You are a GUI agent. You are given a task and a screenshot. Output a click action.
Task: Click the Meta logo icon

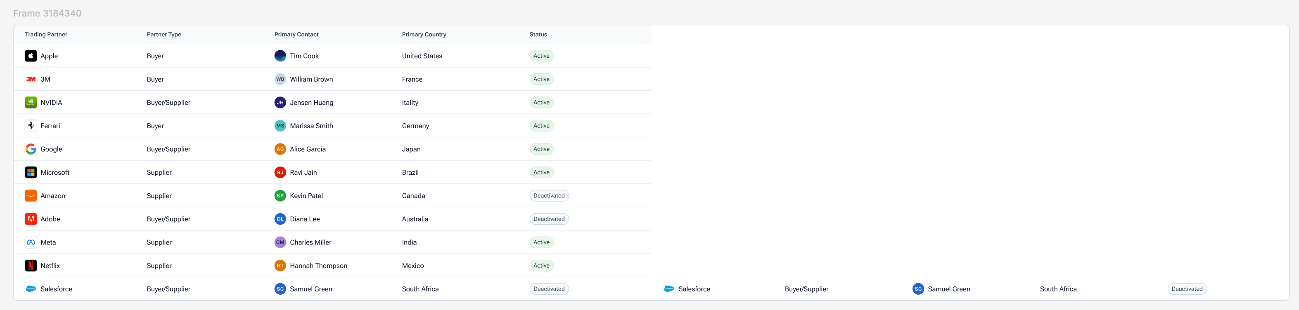point(31,242)
